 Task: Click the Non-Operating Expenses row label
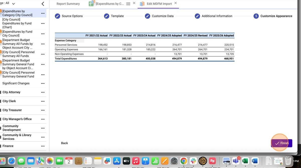tap(69, 54)
